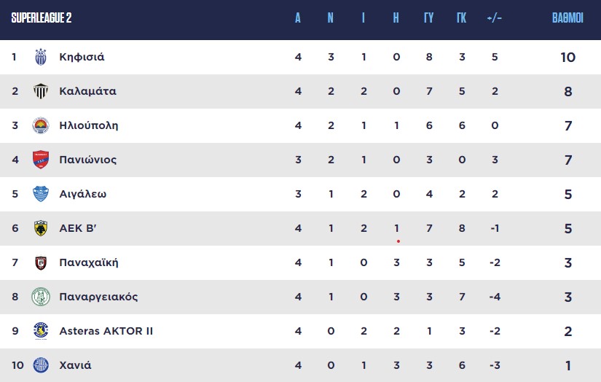Click the Πανιώνιος red shield crest

coord(41,160)
